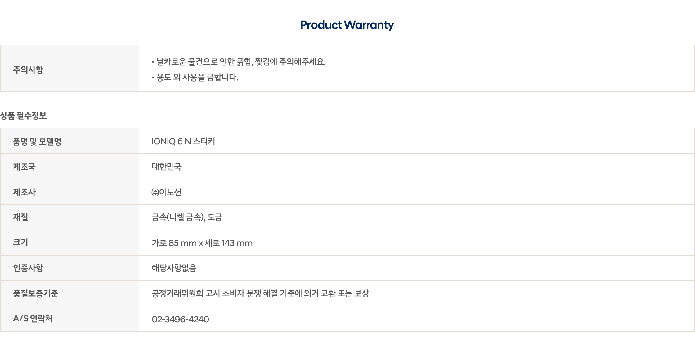Select the 크기 row label
This screenshot has width=695, height=340.
(20, 243)
